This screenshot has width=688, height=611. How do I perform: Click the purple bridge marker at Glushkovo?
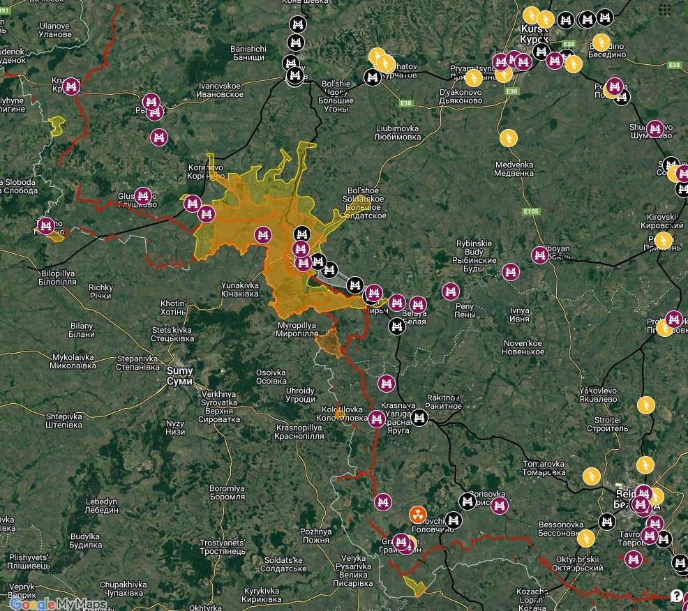[x=143, y=196]
